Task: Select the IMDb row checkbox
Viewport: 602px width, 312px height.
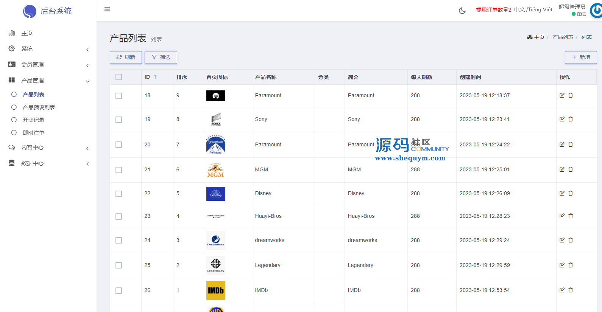Action: 119,291
